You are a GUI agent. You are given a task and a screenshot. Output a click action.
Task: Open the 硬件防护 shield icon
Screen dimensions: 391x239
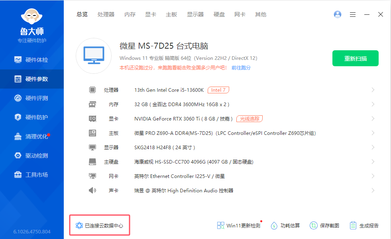(18, 117)
